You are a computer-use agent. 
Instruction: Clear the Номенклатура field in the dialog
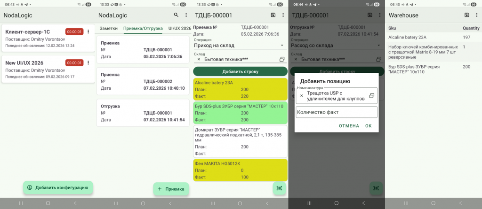click(301, 96)
